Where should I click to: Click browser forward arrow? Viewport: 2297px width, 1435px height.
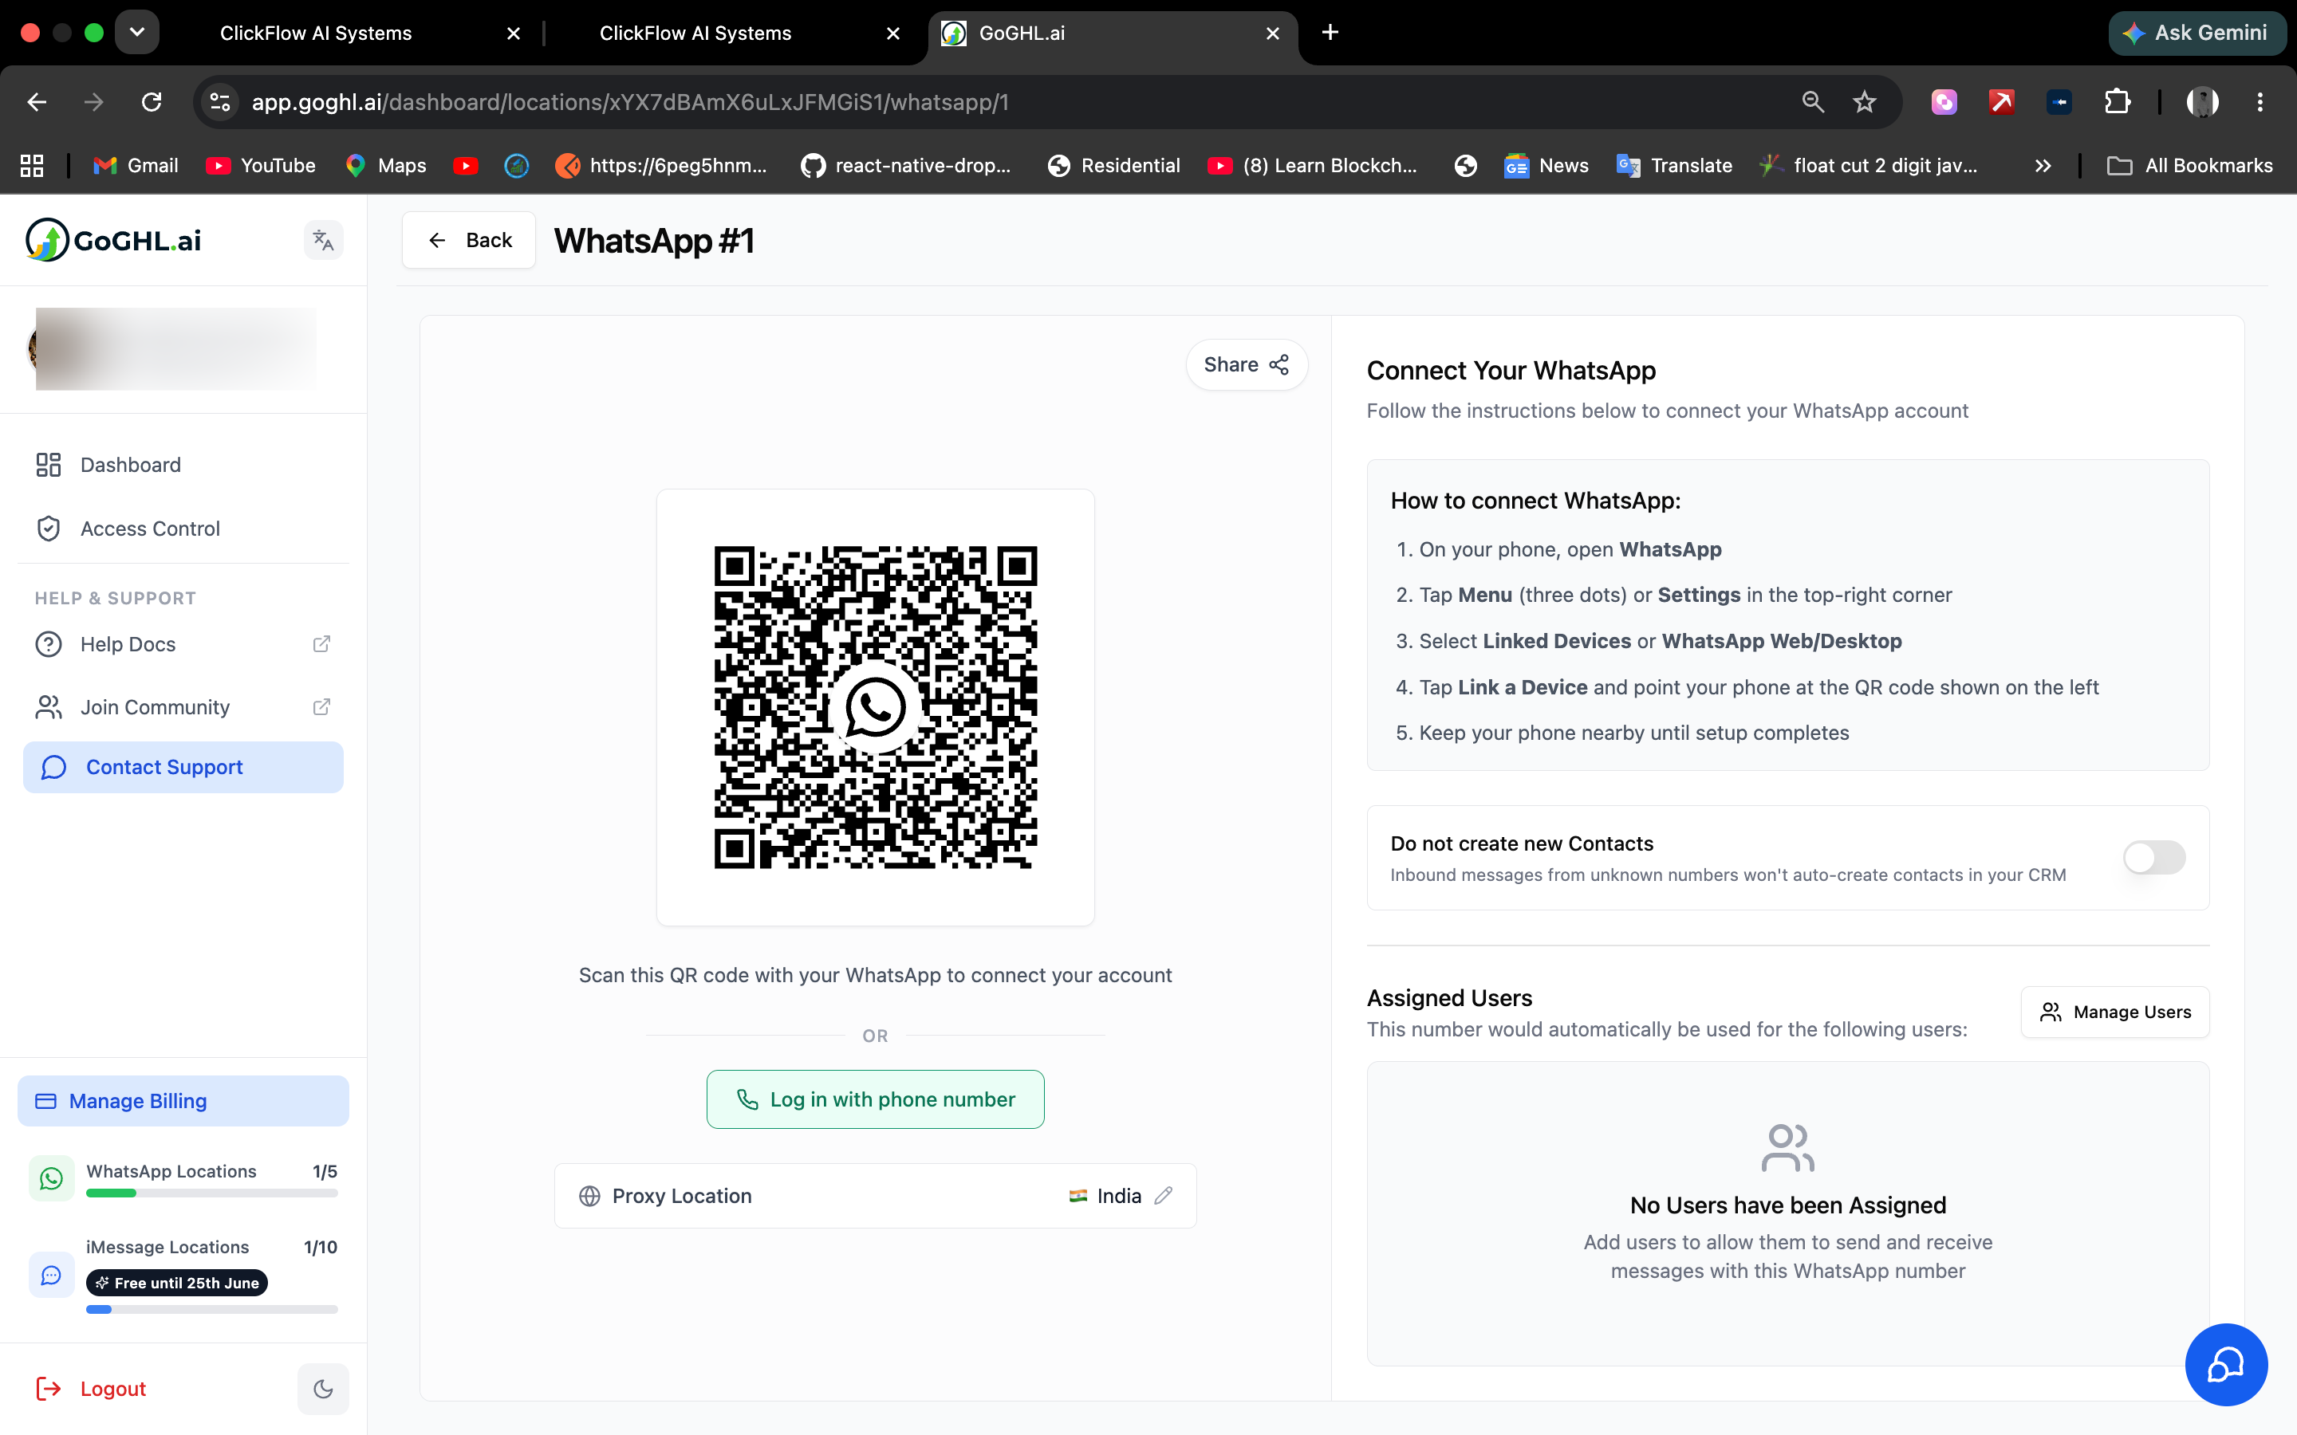click(93, 101)
